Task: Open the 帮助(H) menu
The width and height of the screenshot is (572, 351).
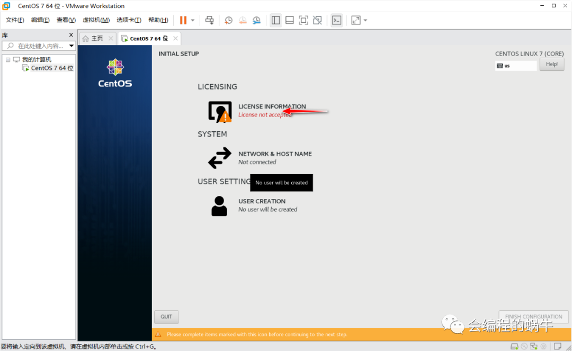Action: 158,20
